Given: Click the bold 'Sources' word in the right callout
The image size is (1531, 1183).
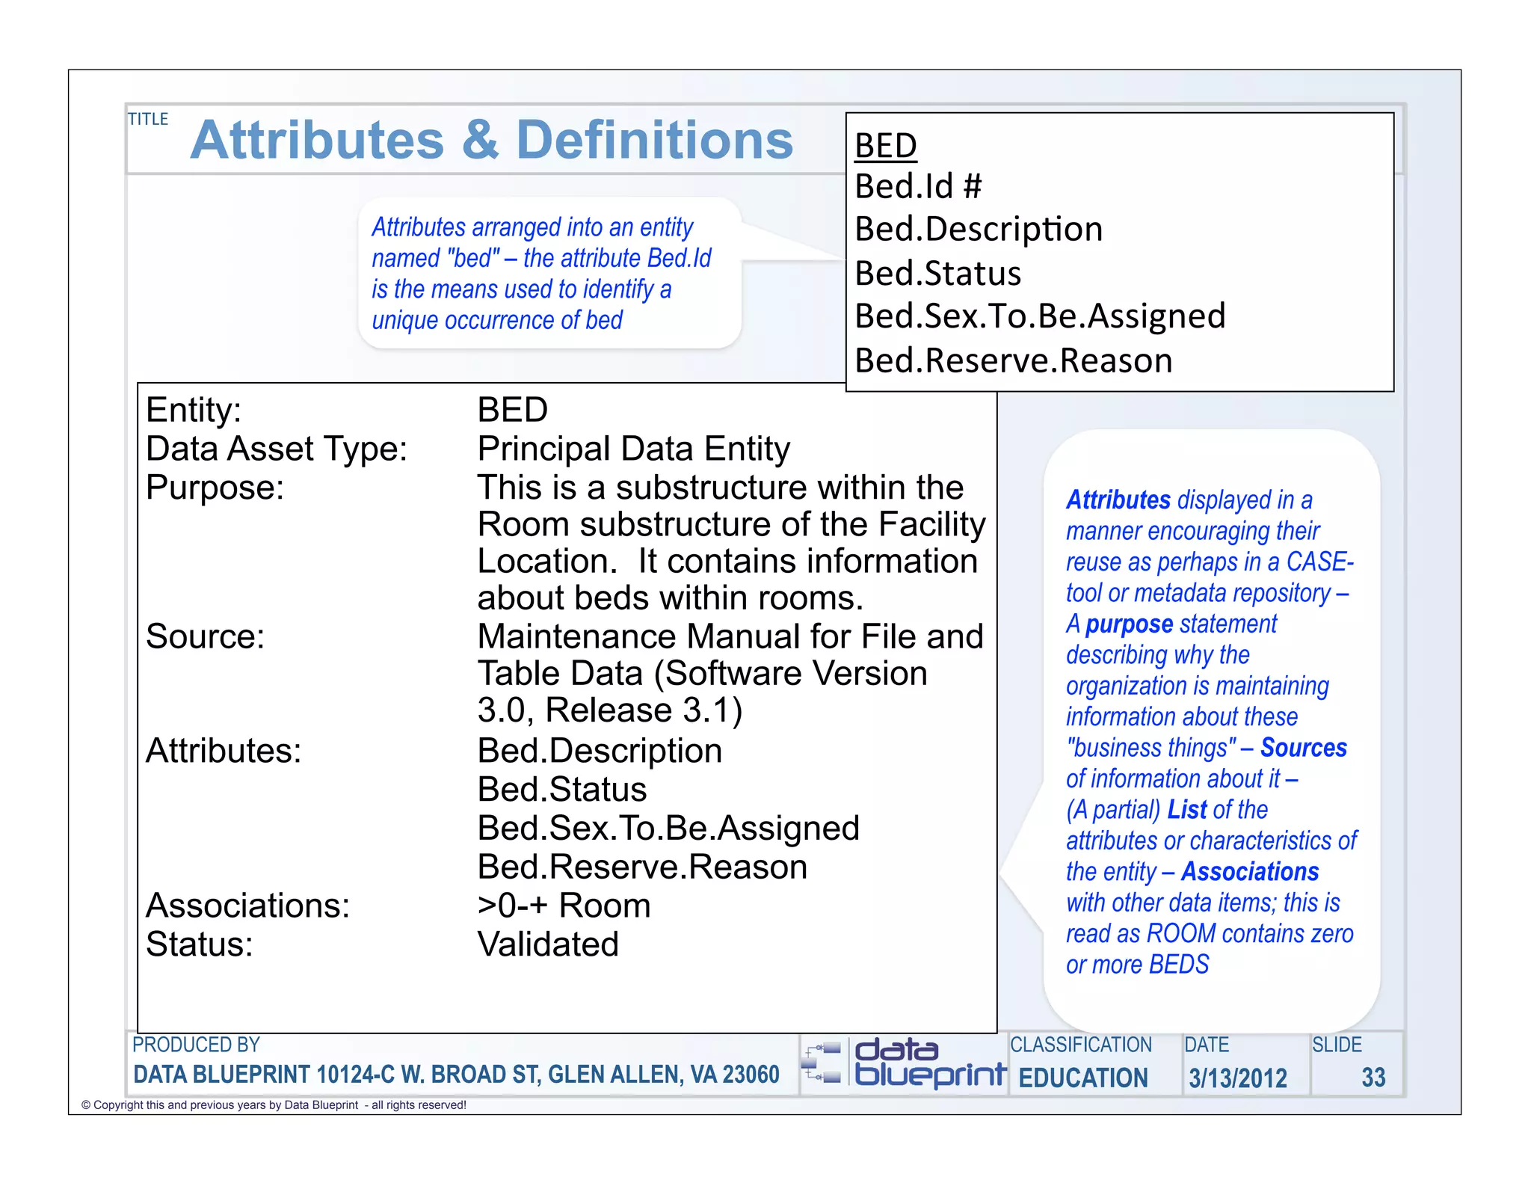Looking at the screenshot, I should (1304, 748).
